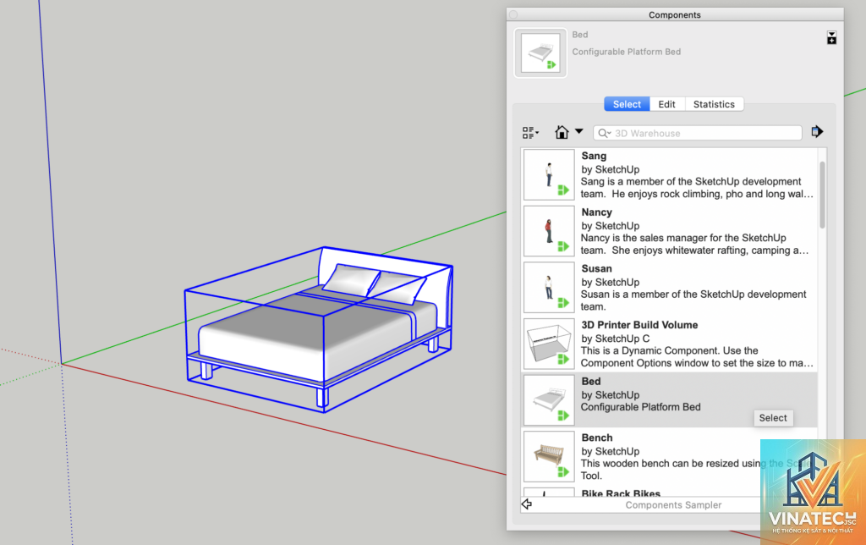Click the Bed name field at top
The image size is (866, 545).
(580, 34)
